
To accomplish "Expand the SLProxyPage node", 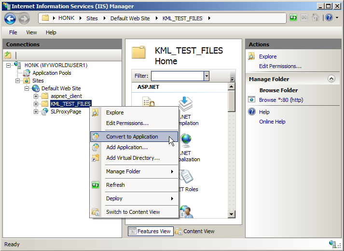I will [36, 112].
